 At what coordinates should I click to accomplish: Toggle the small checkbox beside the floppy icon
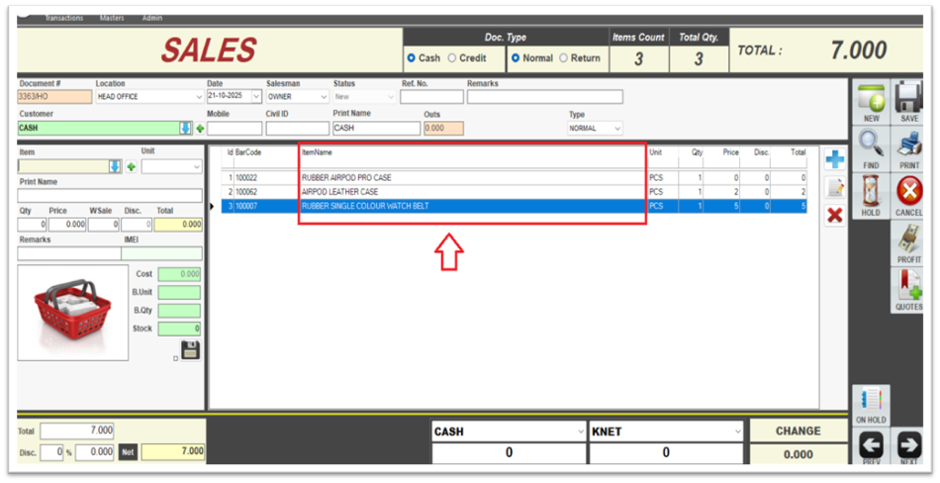(176, 359)
